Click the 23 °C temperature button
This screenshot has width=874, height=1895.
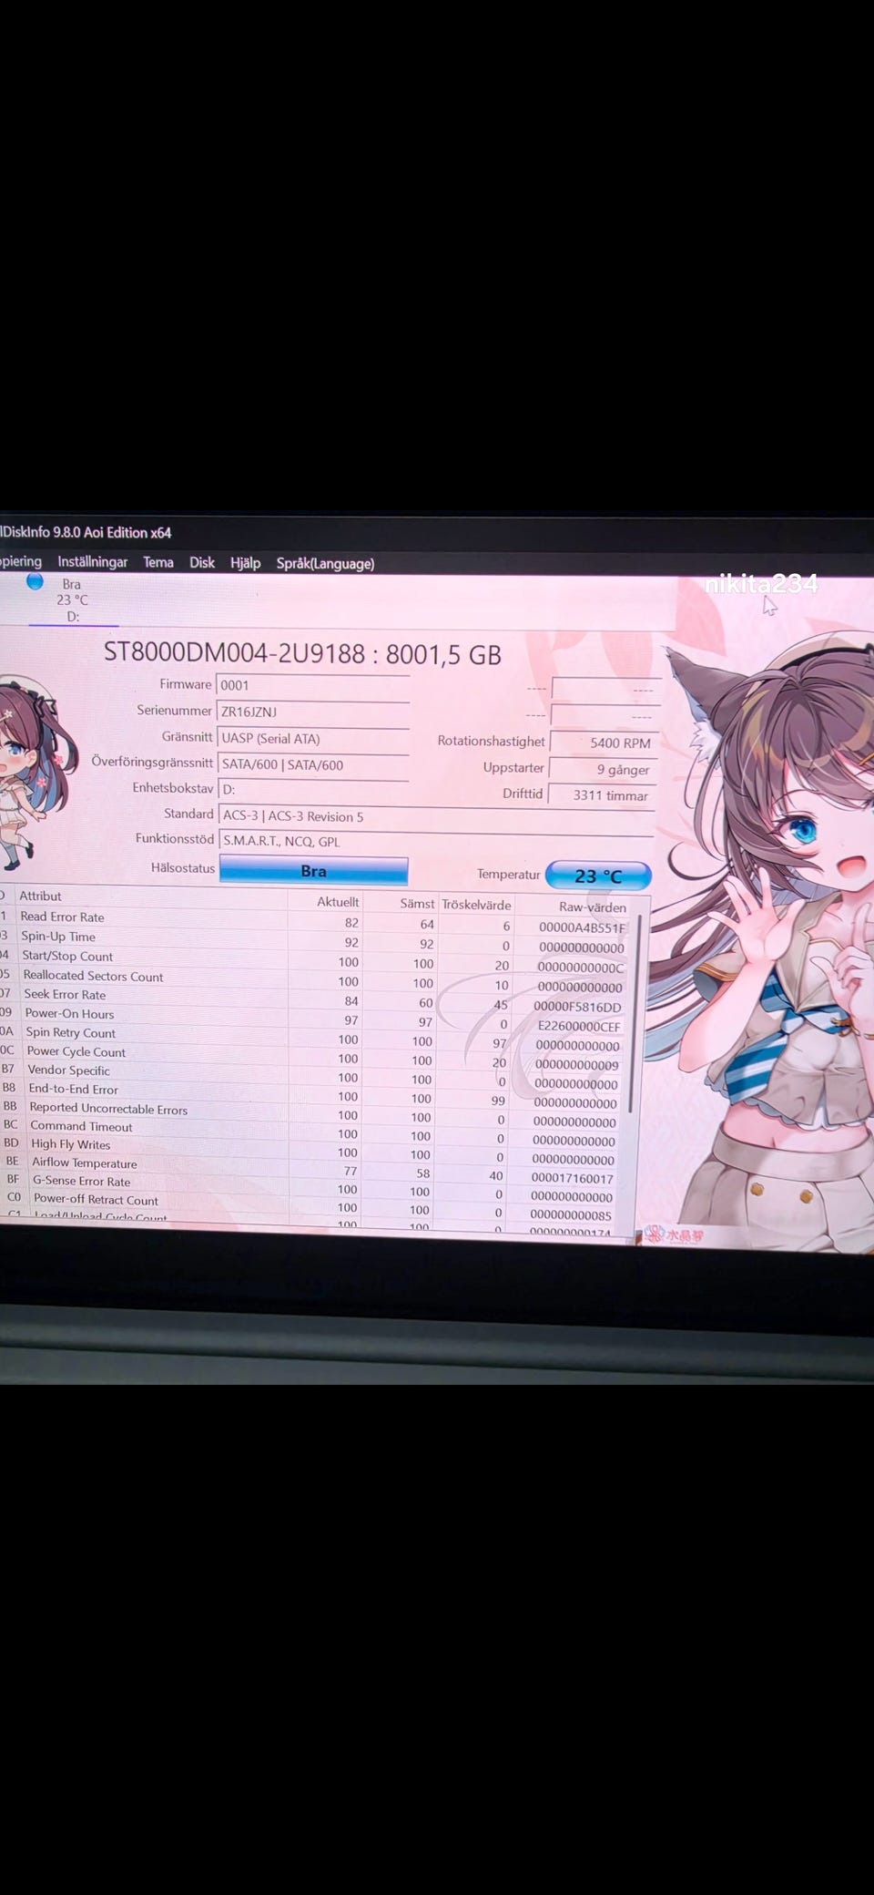[598, 876]
